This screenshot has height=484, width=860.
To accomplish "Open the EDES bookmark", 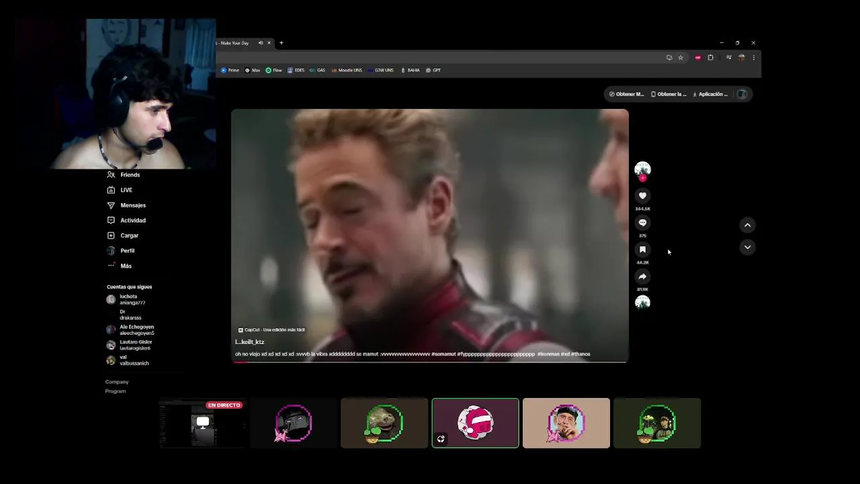I will (x=296, y=70).
